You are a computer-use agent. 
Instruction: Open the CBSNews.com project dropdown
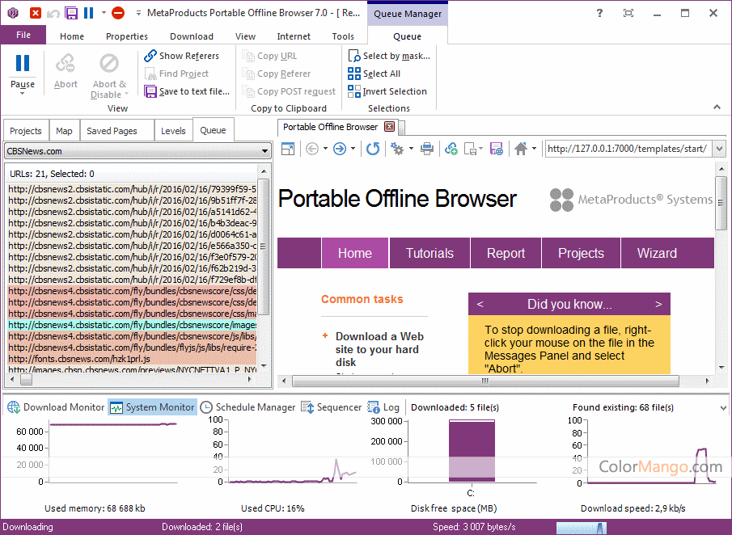tap(264, 151)
